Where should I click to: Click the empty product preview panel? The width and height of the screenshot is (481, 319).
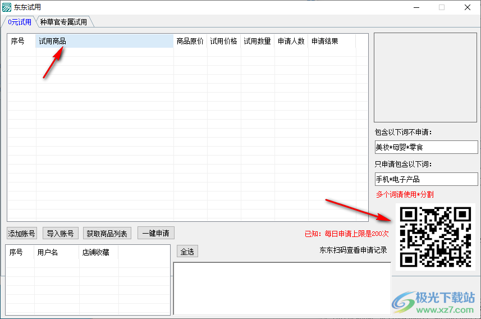pyautogui.click(x=425, y=78)
